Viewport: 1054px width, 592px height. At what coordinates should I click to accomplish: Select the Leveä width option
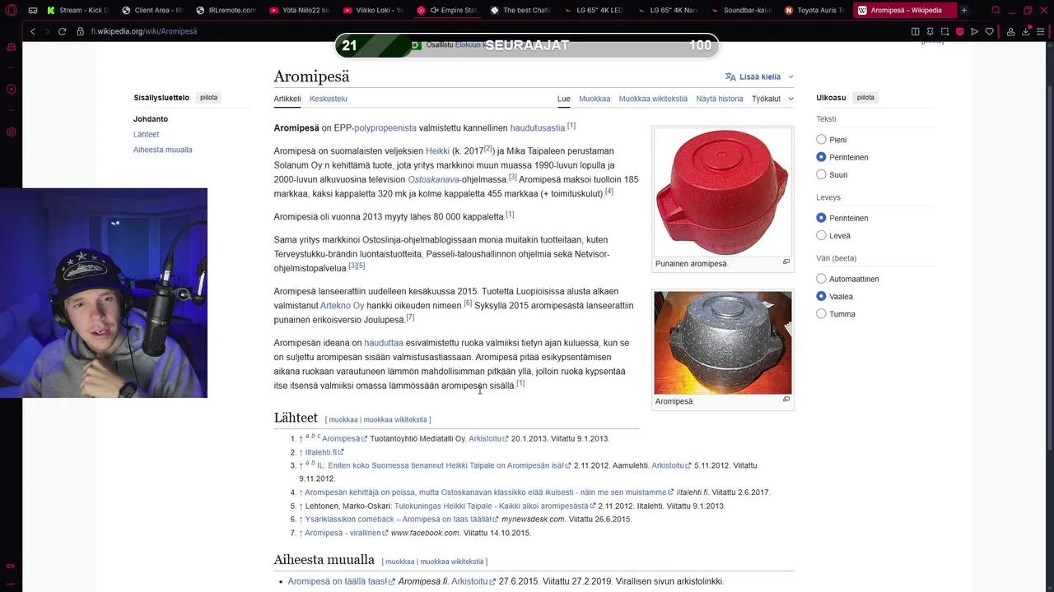[821, 235]
